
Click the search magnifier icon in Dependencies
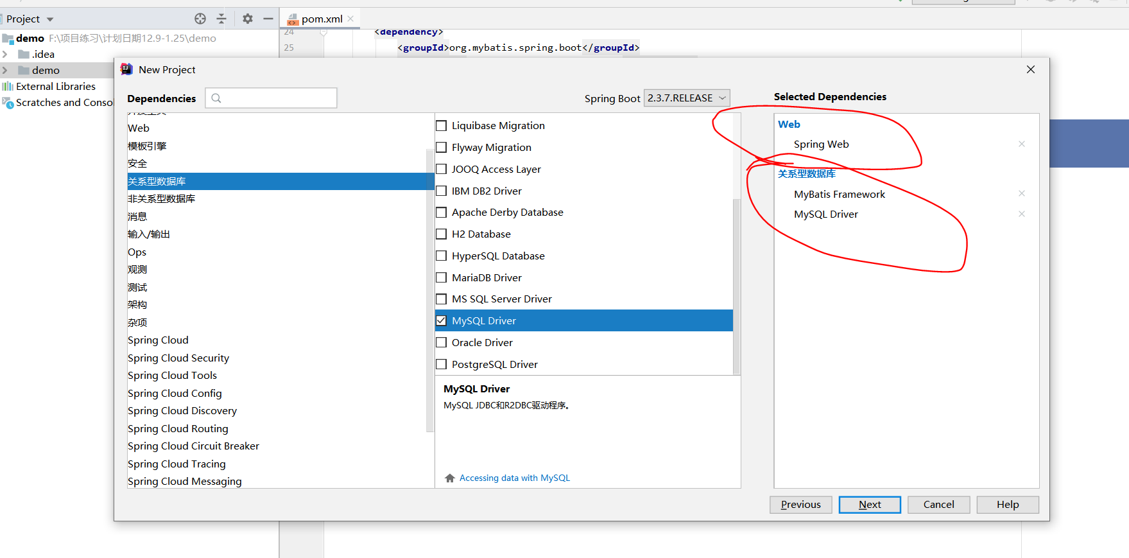click(216, 98)
